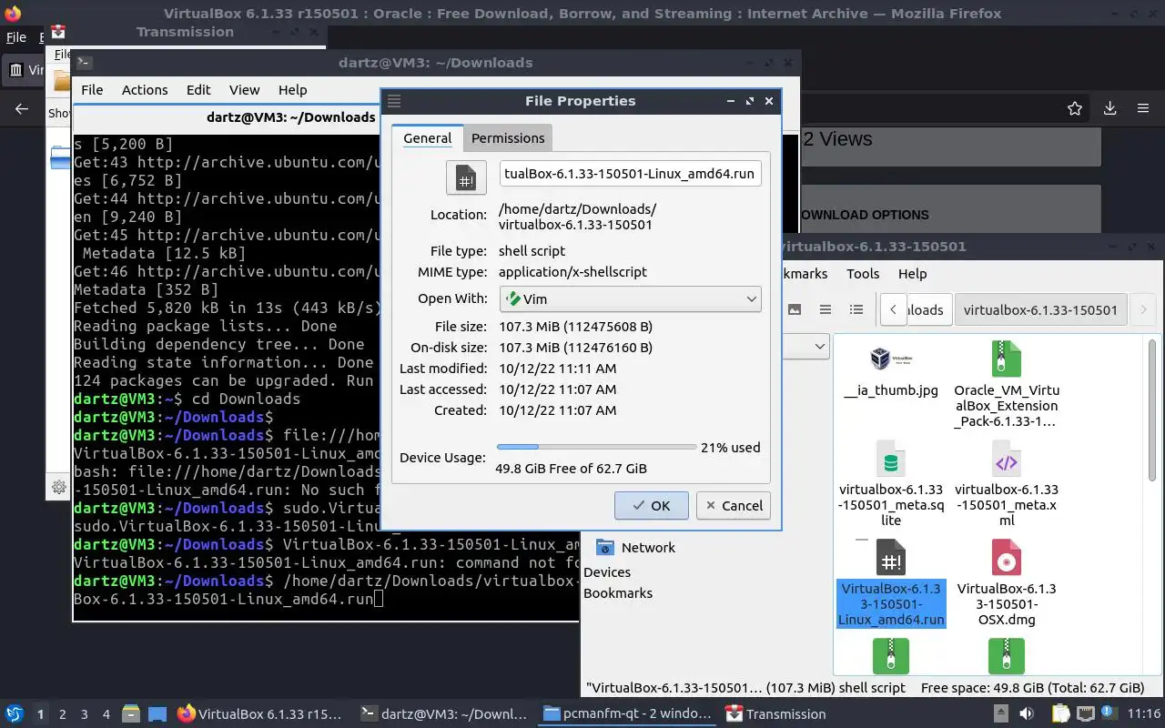Screen dimensions: 1165x728
Task: Open the Help menu in the file manager
Action: tap(912, 273)
